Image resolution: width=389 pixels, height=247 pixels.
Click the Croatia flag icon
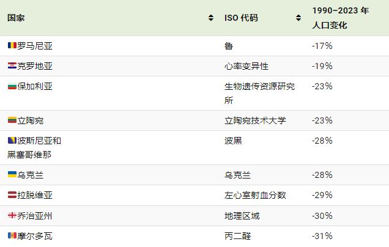coord(12,65)
